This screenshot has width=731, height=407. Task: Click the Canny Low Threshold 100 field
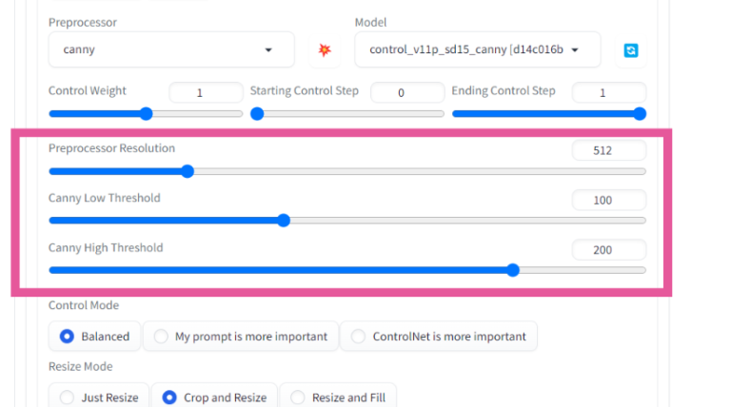[608, 200]
